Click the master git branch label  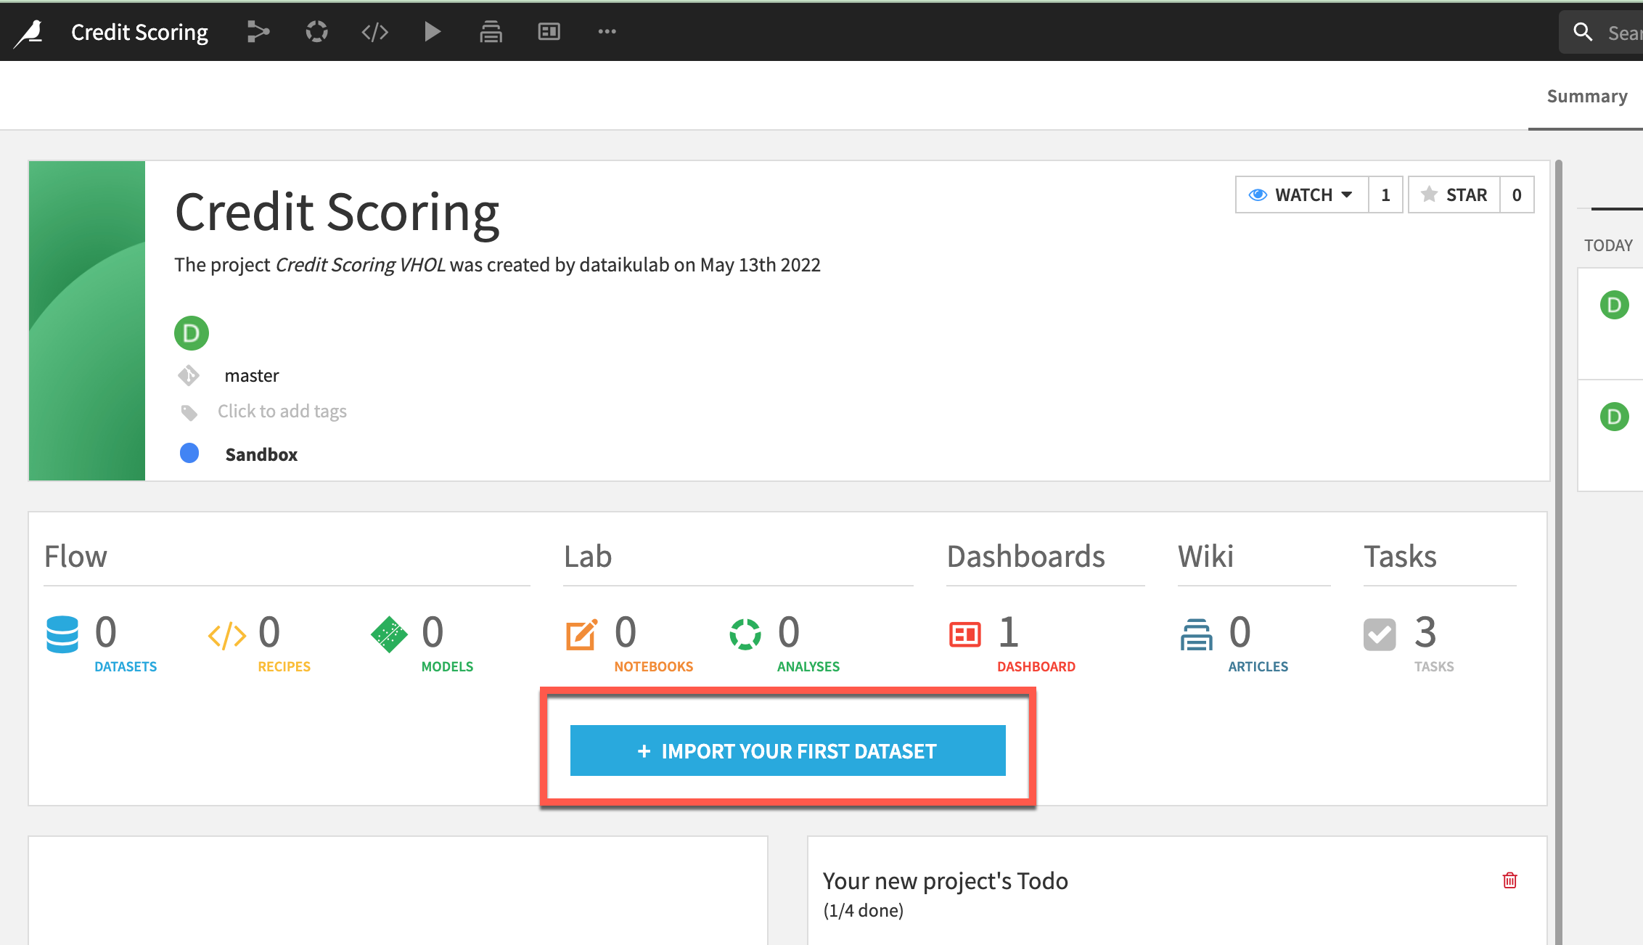pyautogui.click(x=251, y=376)
